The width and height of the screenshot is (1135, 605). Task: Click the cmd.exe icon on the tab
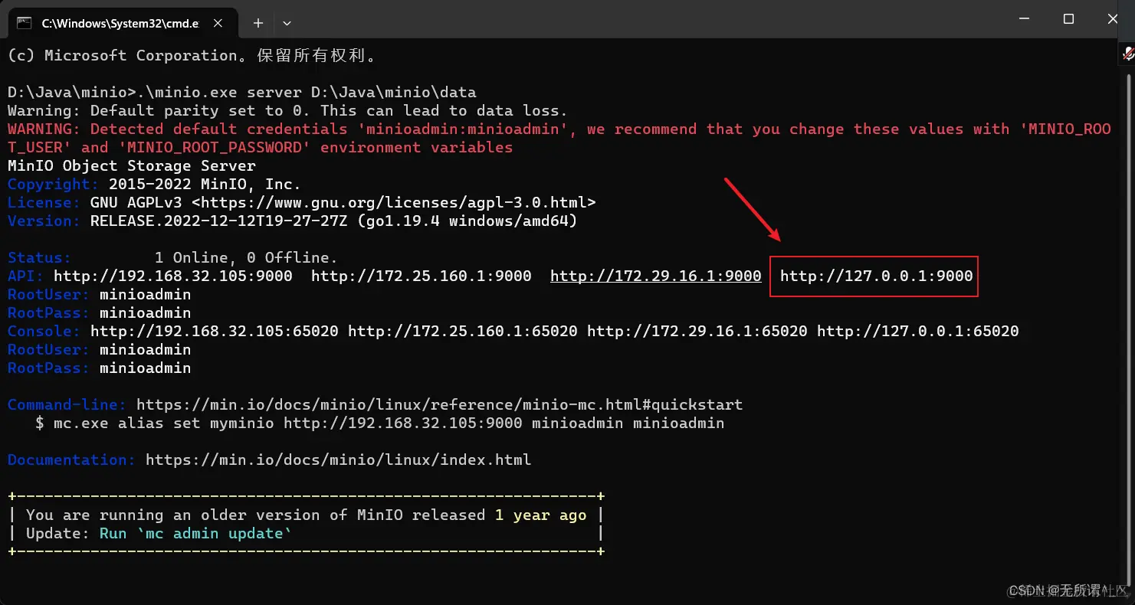tap(23, 23)
